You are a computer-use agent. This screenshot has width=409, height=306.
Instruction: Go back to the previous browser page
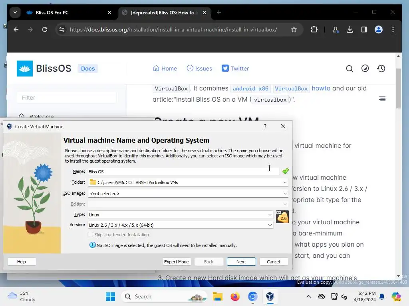[x=16, y=29]
